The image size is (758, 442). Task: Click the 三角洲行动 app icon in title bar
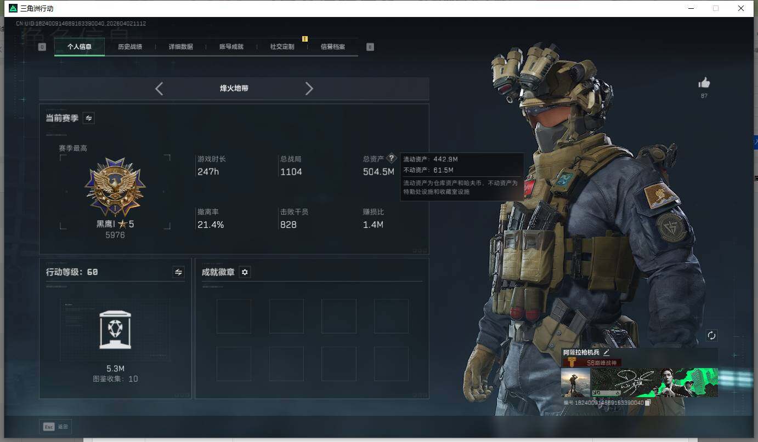pos(13,8)
